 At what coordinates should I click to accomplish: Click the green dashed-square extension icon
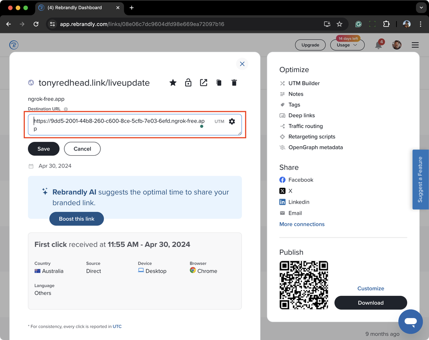coord(372,24)
